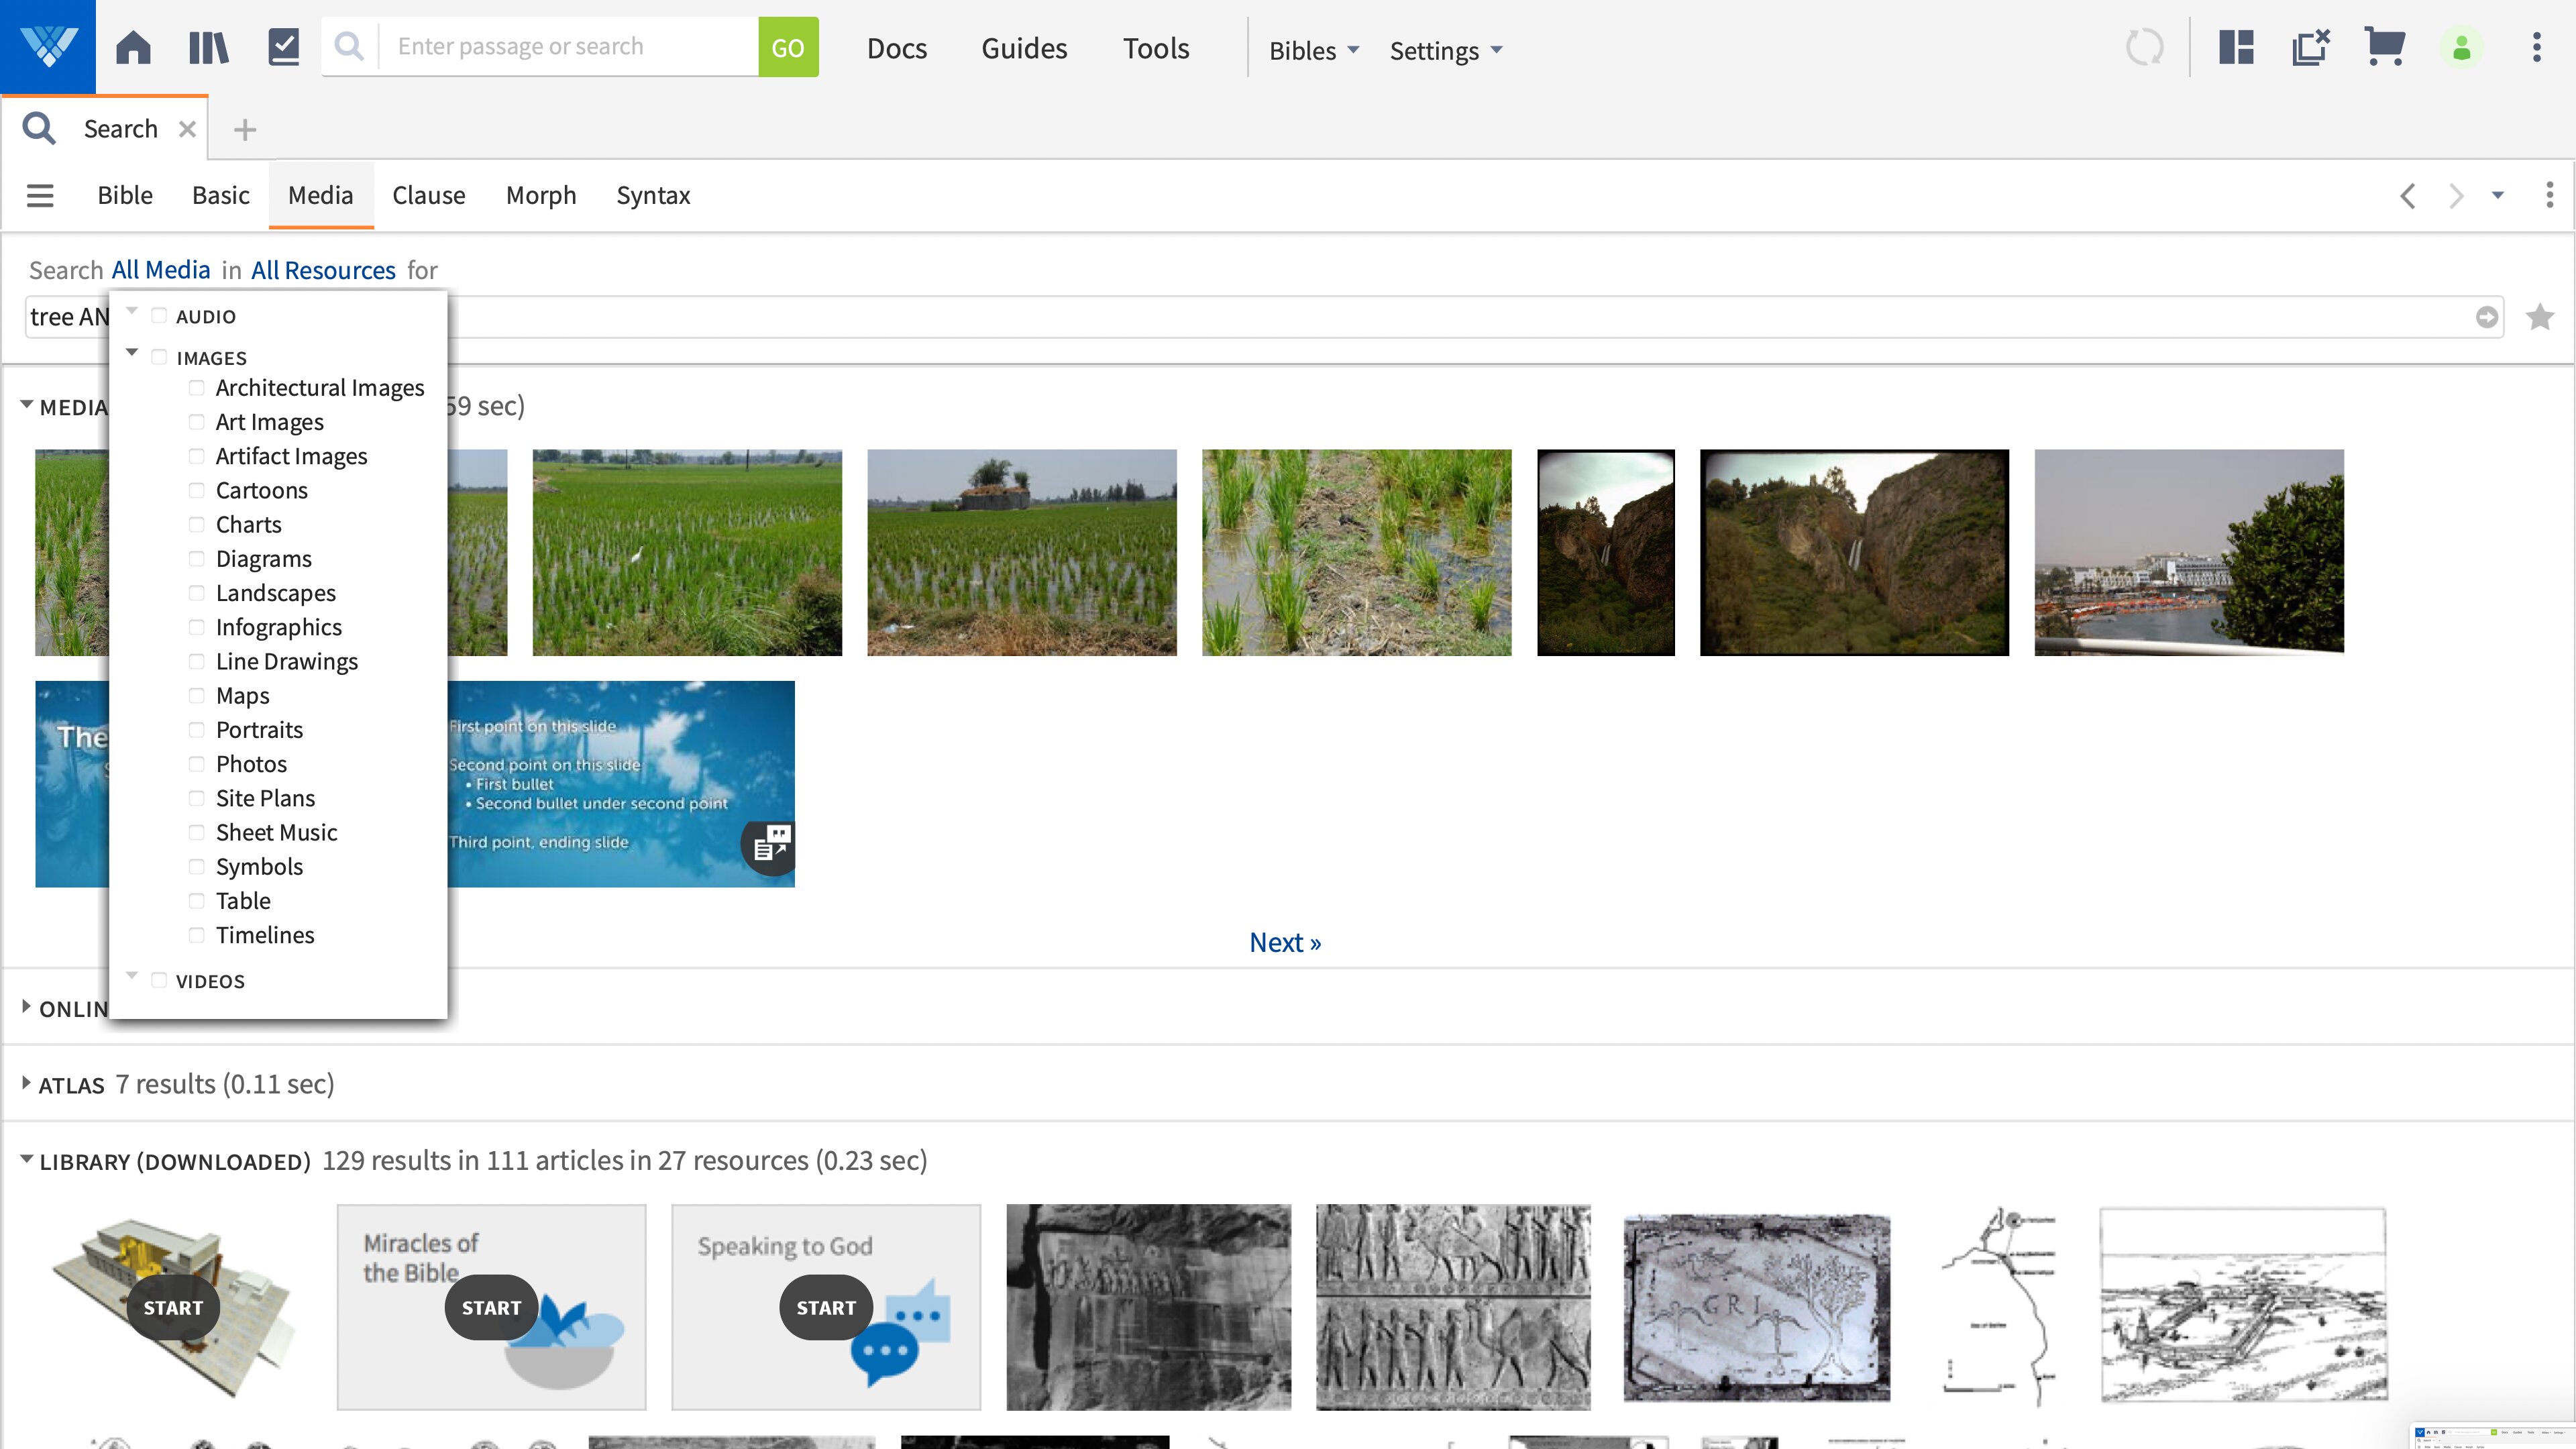Open the Library books icon
2576x1449 pixels.
[x=208, y=47]
